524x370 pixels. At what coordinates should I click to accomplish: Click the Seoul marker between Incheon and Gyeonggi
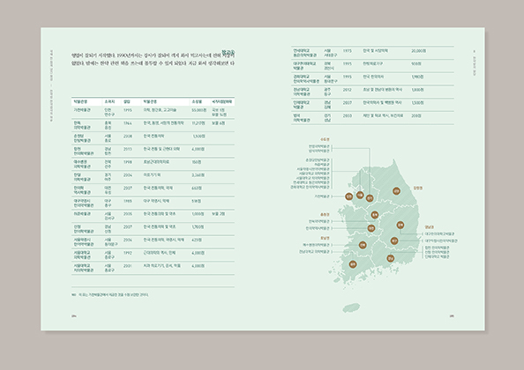click(360, 195)
